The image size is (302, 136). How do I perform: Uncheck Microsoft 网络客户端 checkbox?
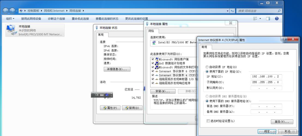pyautogui.click(x=153, y=59)
